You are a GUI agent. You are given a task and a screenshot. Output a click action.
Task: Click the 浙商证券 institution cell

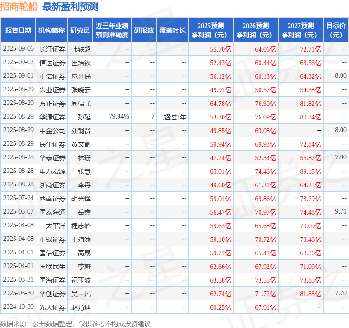click(x=52, y=185)
